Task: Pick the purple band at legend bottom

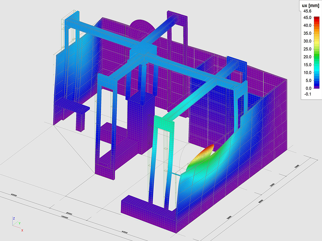Action: coord(317,86)
